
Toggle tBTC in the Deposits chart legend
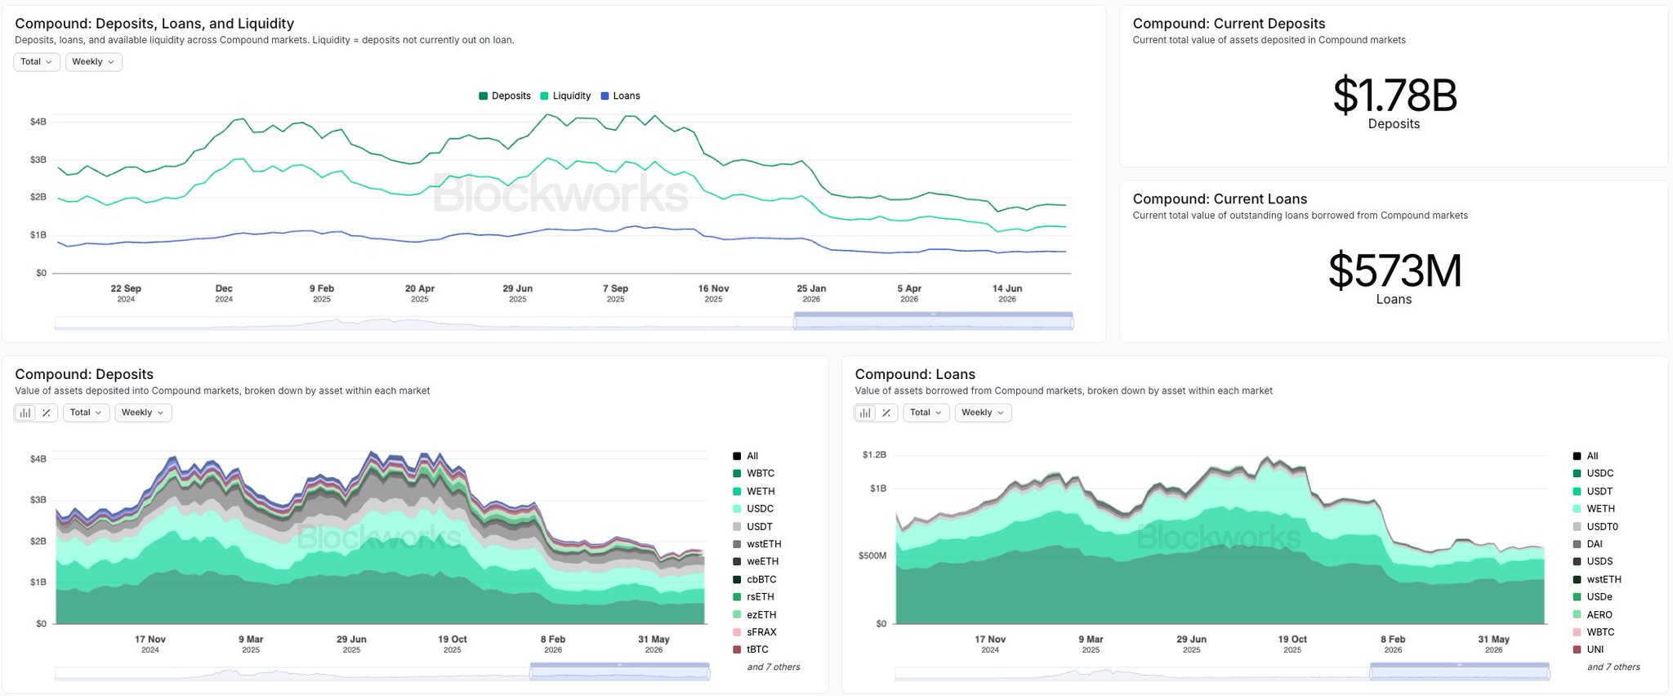click(x=751, y=649)
